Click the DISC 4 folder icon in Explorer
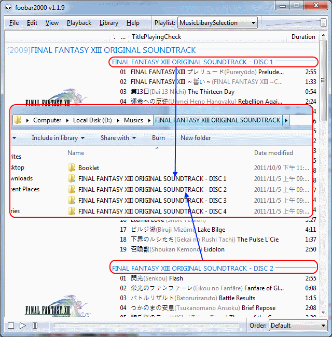 [72, 211]
